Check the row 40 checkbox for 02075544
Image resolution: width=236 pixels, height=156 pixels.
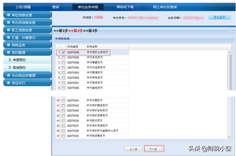[63, 100]
